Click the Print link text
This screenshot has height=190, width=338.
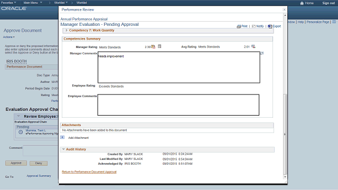coord(245,26)
